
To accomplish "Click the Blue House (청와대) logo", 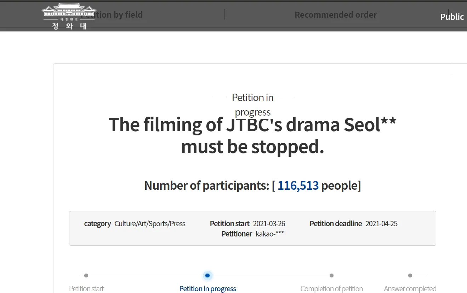I will tap(69, 17).
